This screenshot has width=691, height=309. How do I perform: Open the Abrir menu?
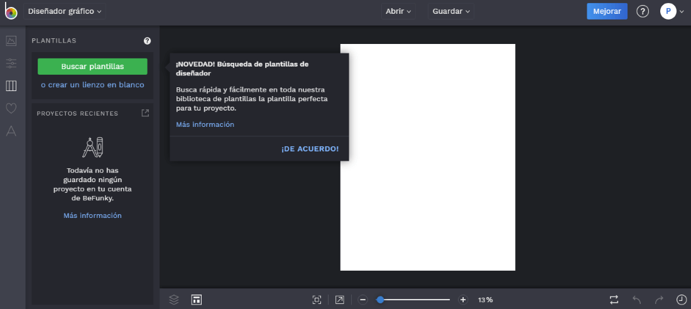pyautogui.click(x=398, y=11)
